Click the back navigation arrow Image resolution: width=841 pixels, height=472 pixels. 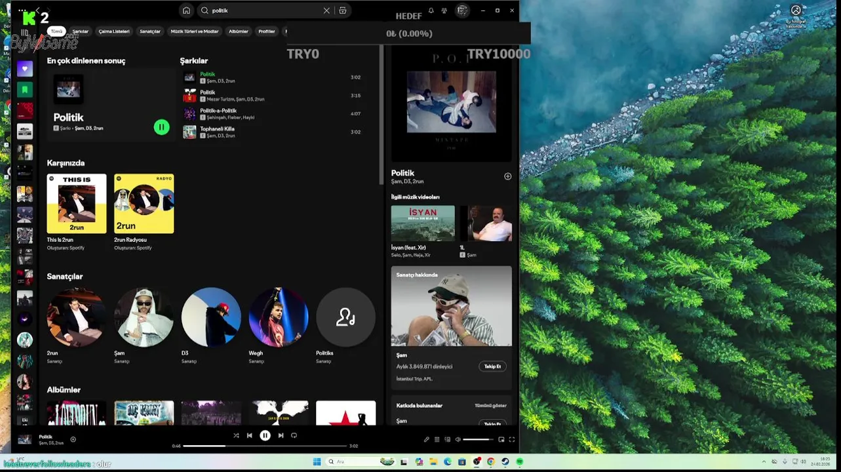tap(37, 11)
